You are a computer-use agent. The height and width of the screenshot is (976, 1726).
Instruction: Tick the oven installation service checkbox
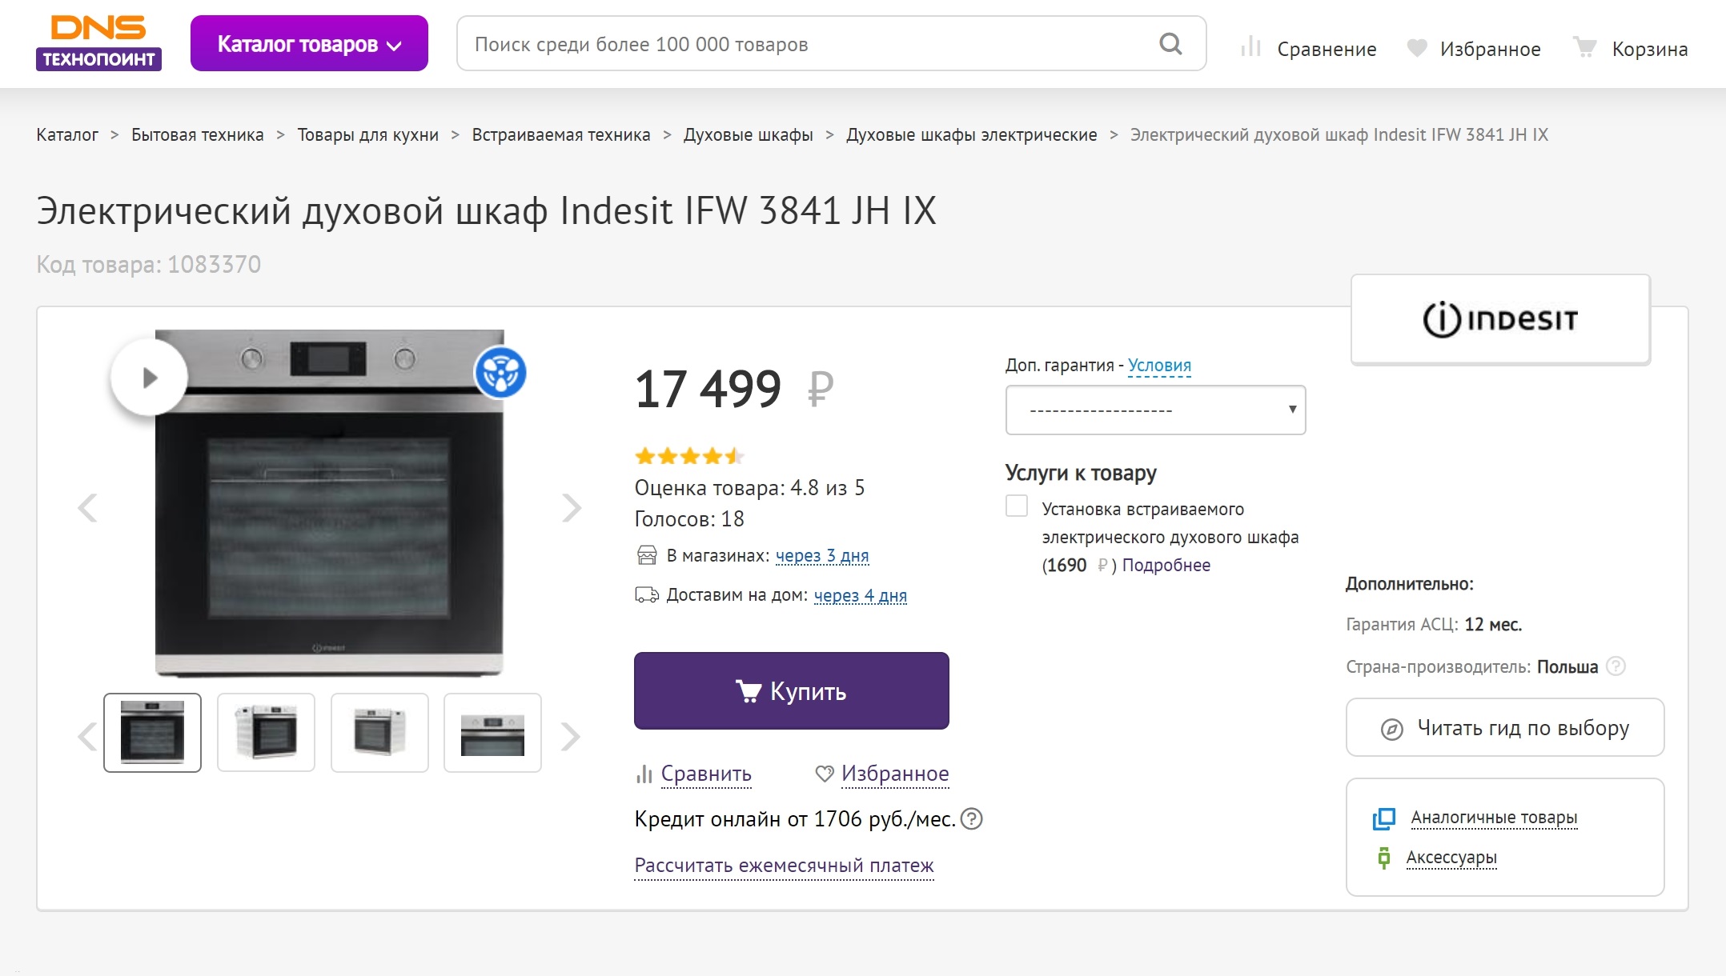pyautogui.click(x=1017, y=506)
